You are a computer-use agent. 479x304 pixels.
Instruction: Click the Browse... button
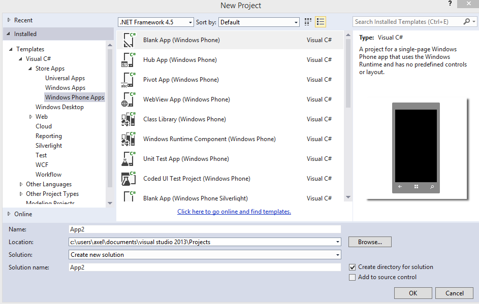click(x=370, y=242)
